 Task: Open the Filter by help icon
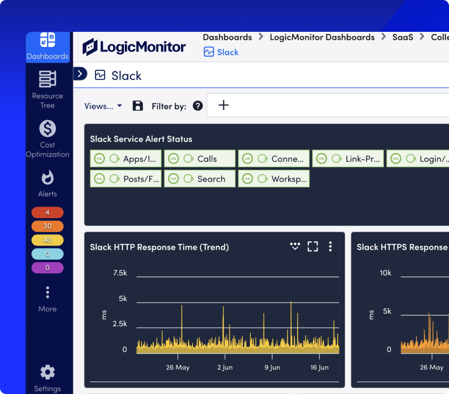tap(198, 106)
